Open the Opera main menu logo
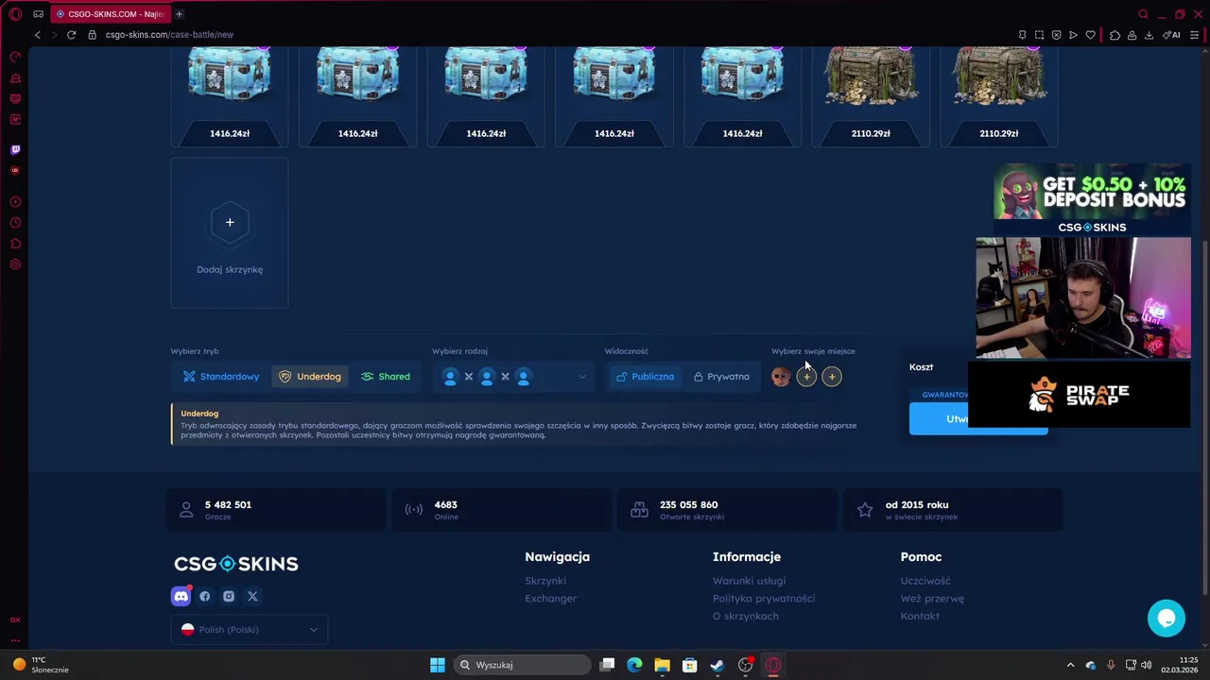 [15, 14]
